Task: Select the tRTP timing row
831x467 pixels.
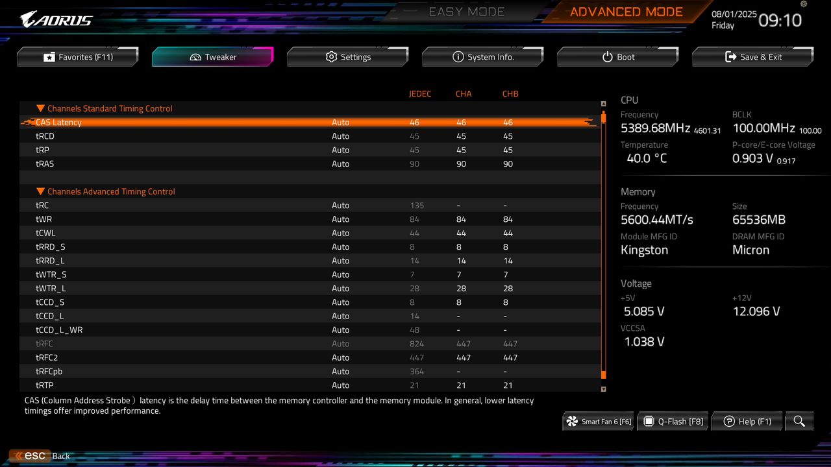Action: (x=310, y=385)
